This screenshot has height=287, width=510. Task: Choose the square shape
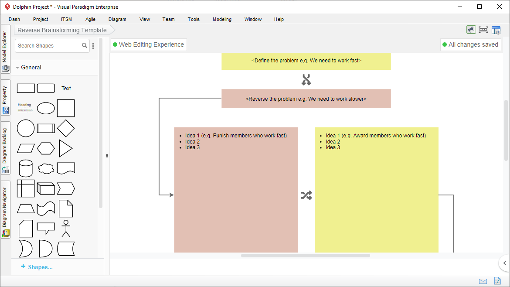tap(66, 108)
